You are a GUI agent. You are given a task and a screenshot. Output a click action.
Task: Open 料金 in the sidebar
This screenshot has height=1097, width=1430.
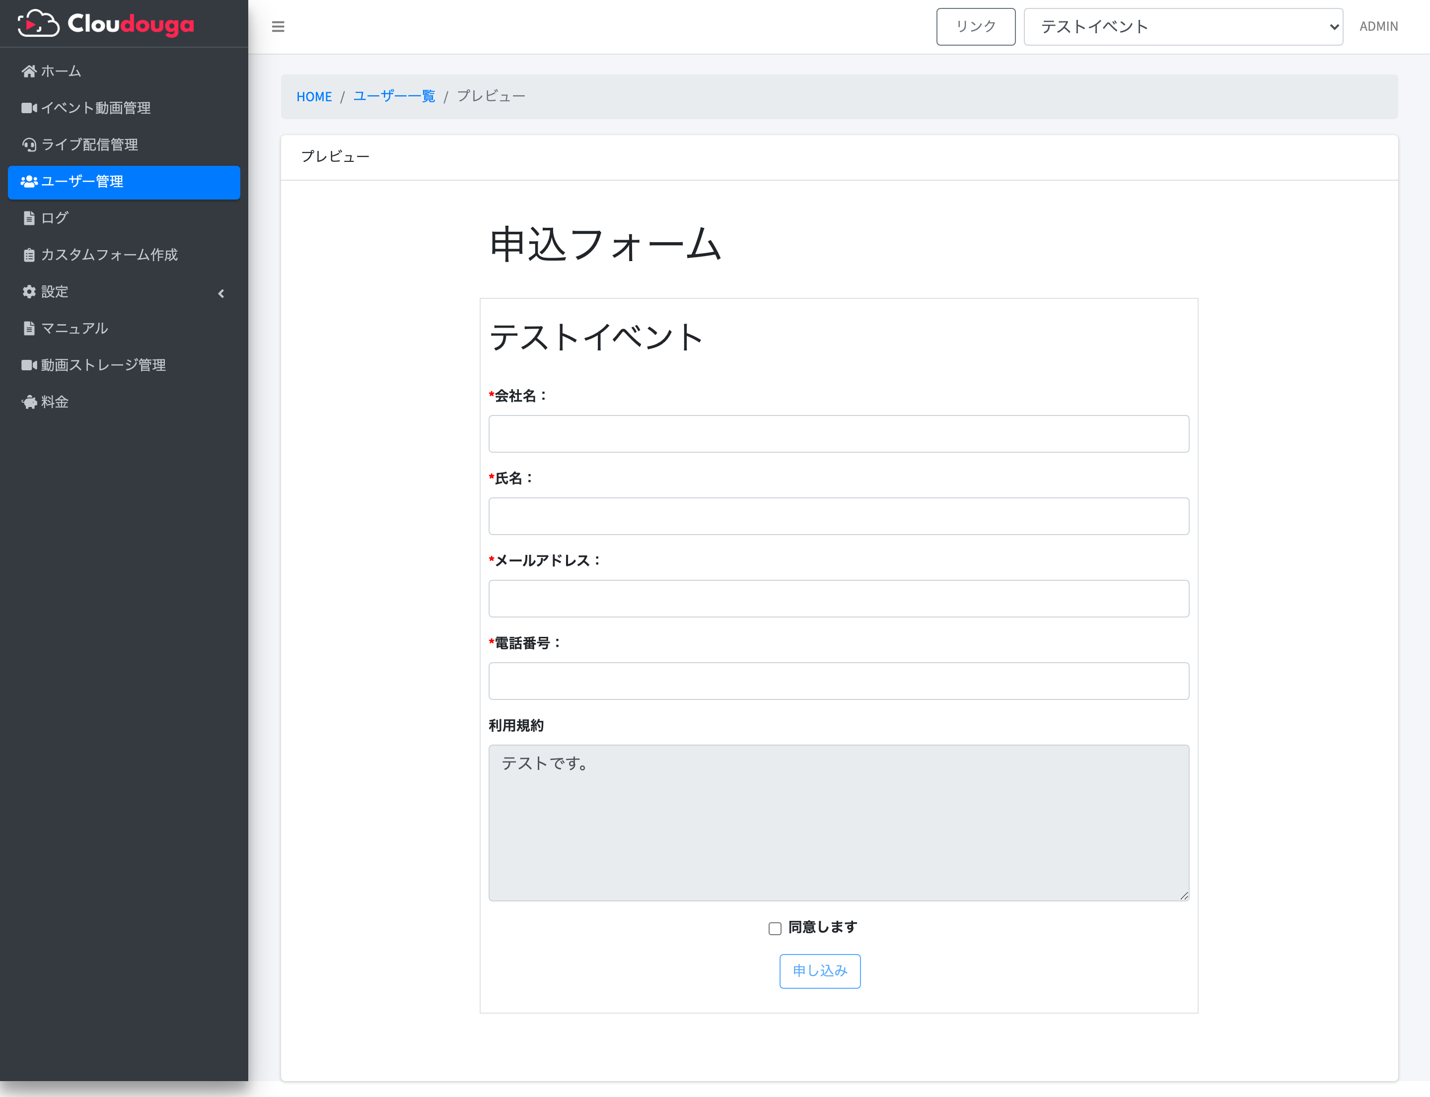click(124, 402)
